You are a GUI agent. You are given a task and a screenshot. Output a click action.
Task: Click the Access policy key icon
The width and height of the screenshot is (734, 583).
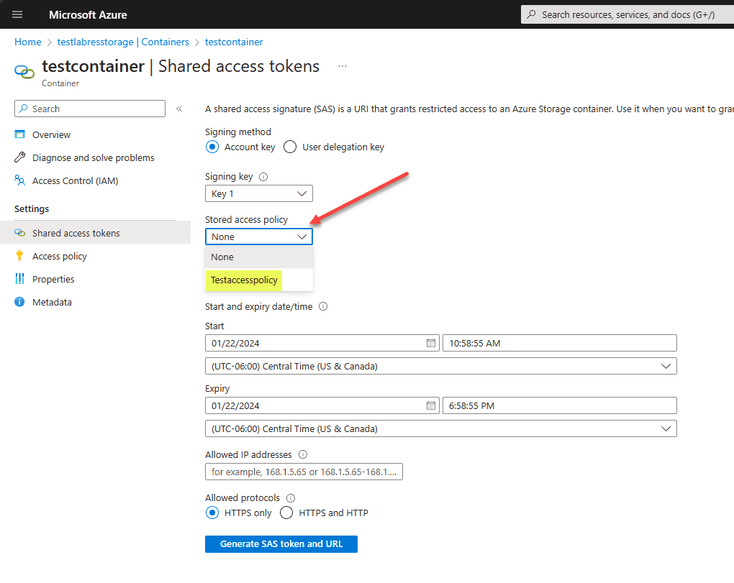pos(19,256)
